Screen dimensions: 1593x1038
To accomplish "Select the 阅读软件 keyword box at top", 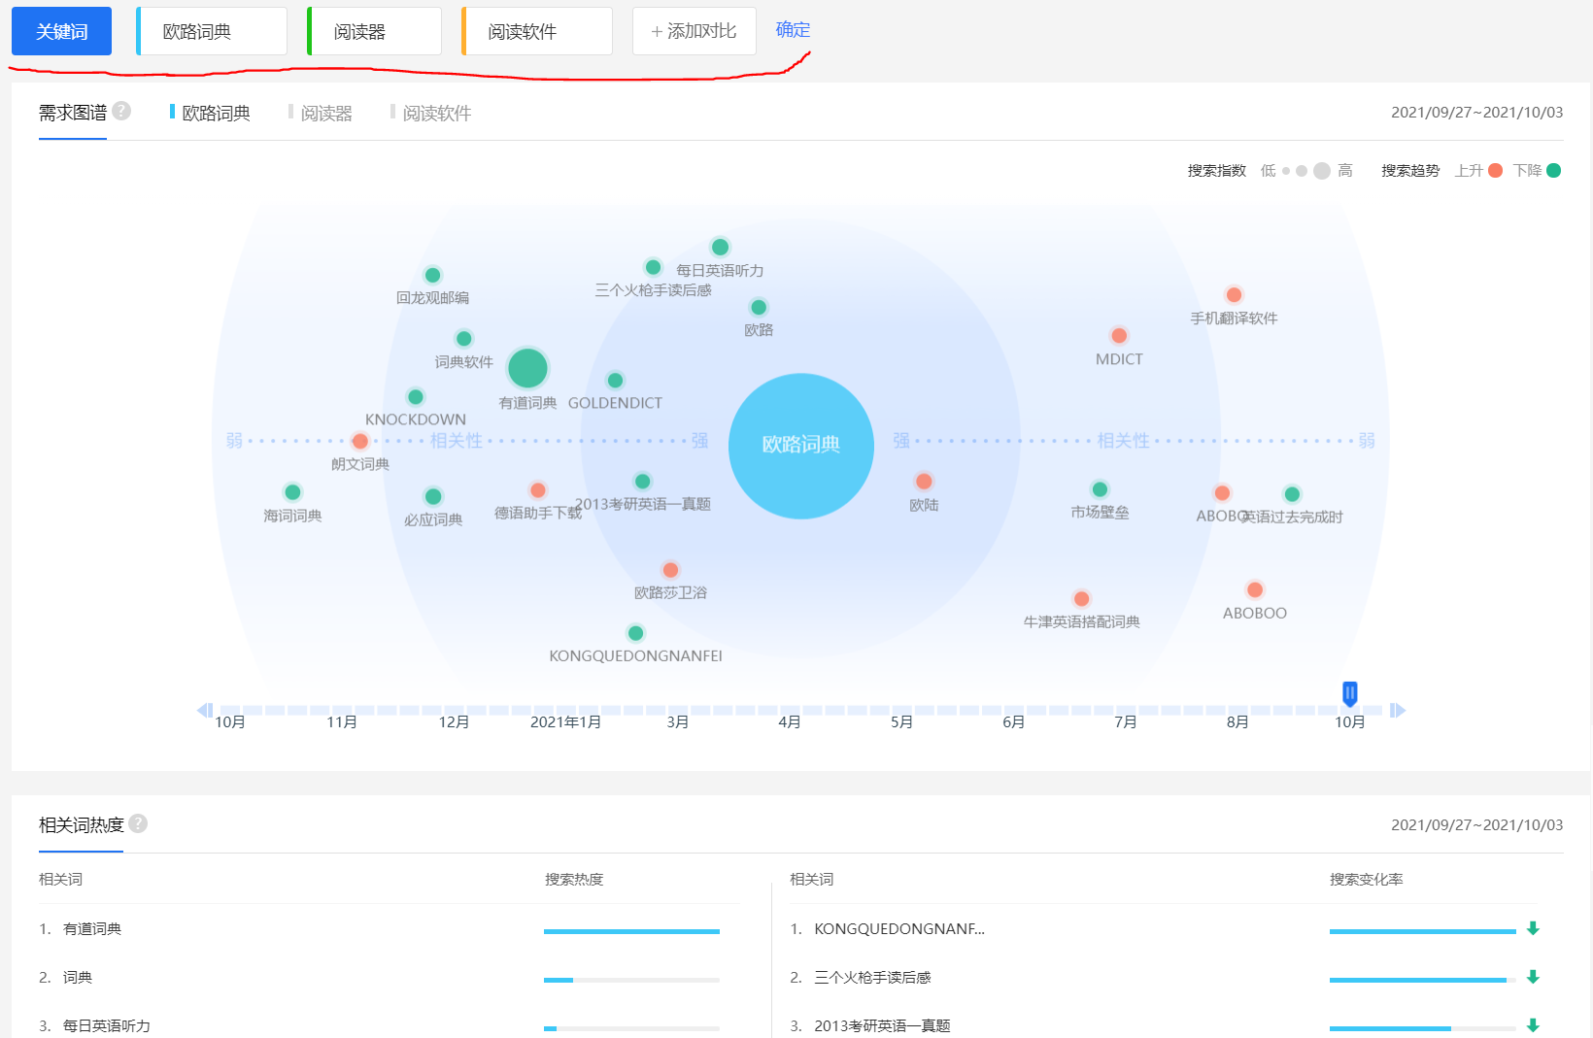I will pyautogui.click(x=537, y=31).
